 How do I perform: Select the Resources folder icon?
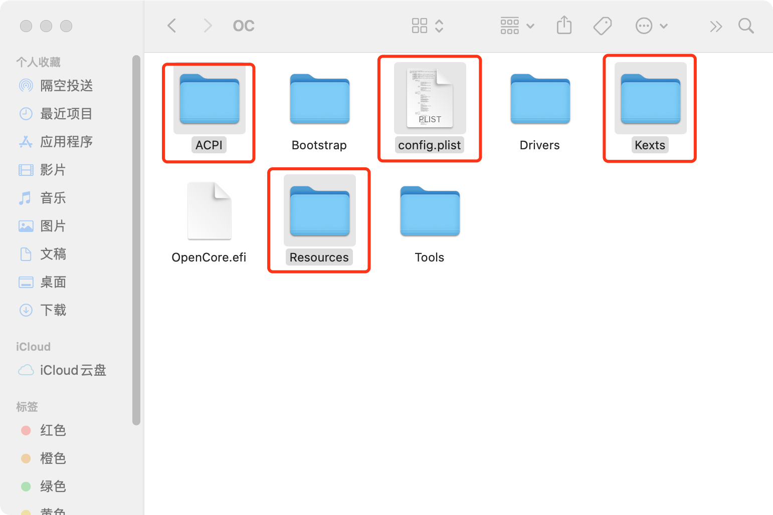coord(320,211)
